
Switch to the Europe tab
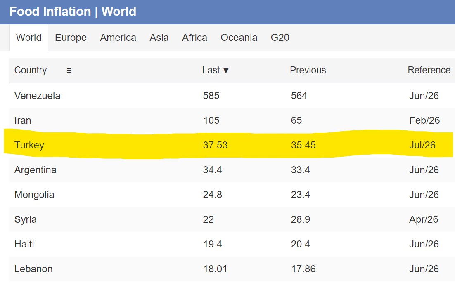click(71, 38)
